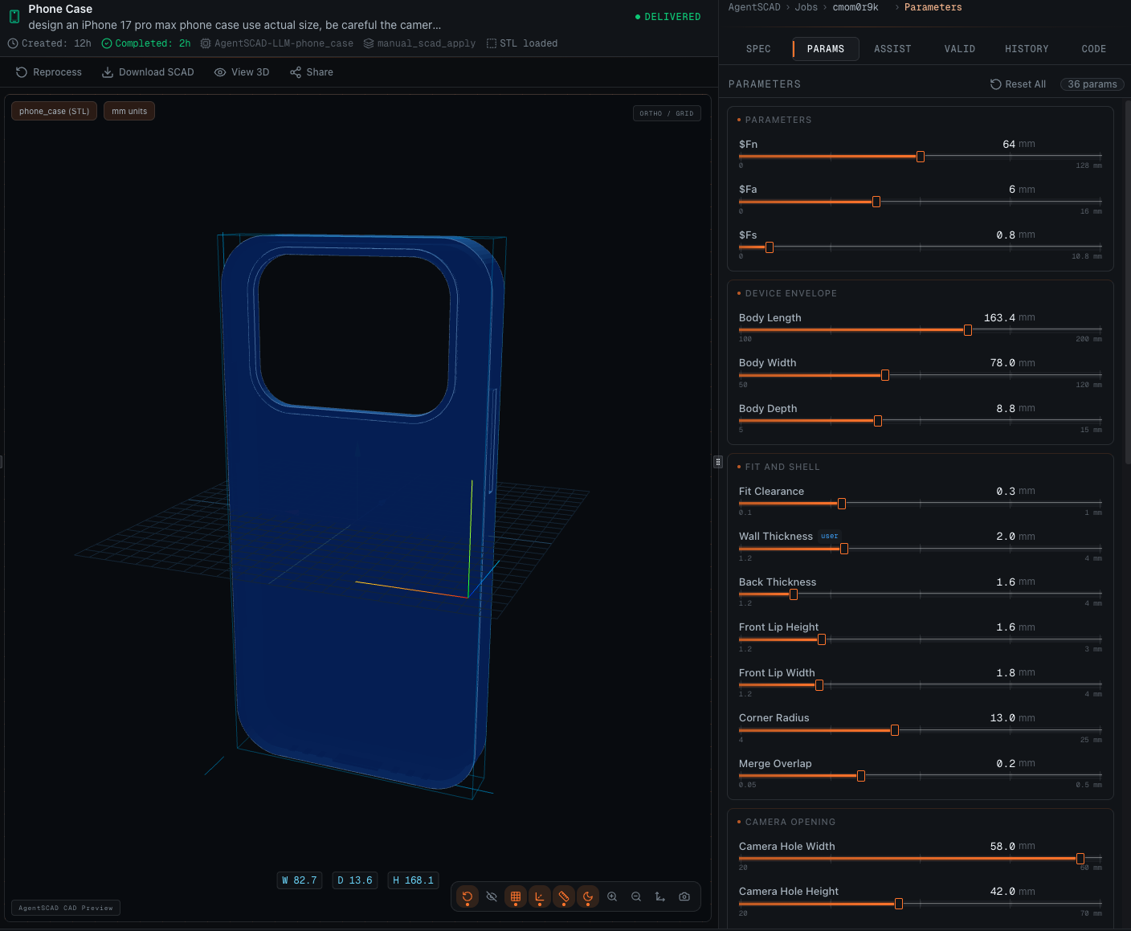Zoom in with the magnifier plus icon
This screenshot has height=931, width=1131.
[x=612, y=896]
